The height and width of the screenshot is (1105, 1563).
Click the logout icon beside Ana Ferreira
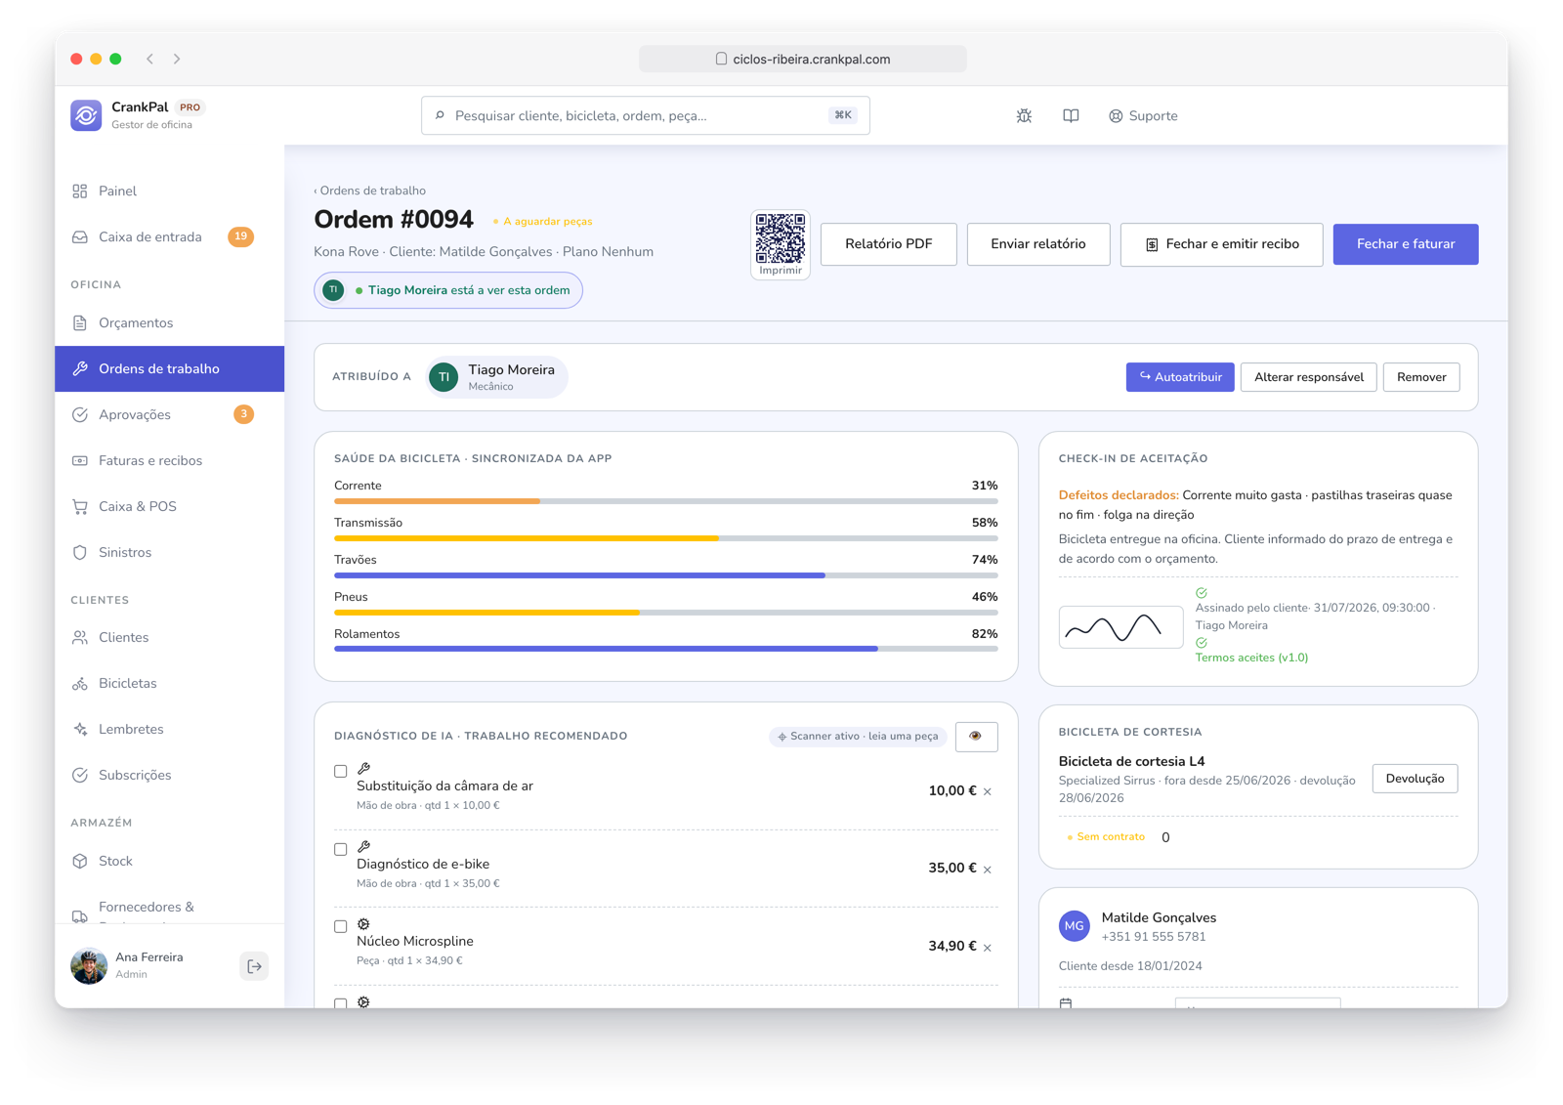[x=254, y=966]
